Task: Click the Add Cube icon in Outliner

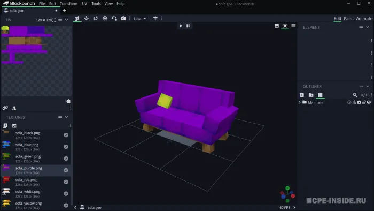Action: (x=302, y=95)
